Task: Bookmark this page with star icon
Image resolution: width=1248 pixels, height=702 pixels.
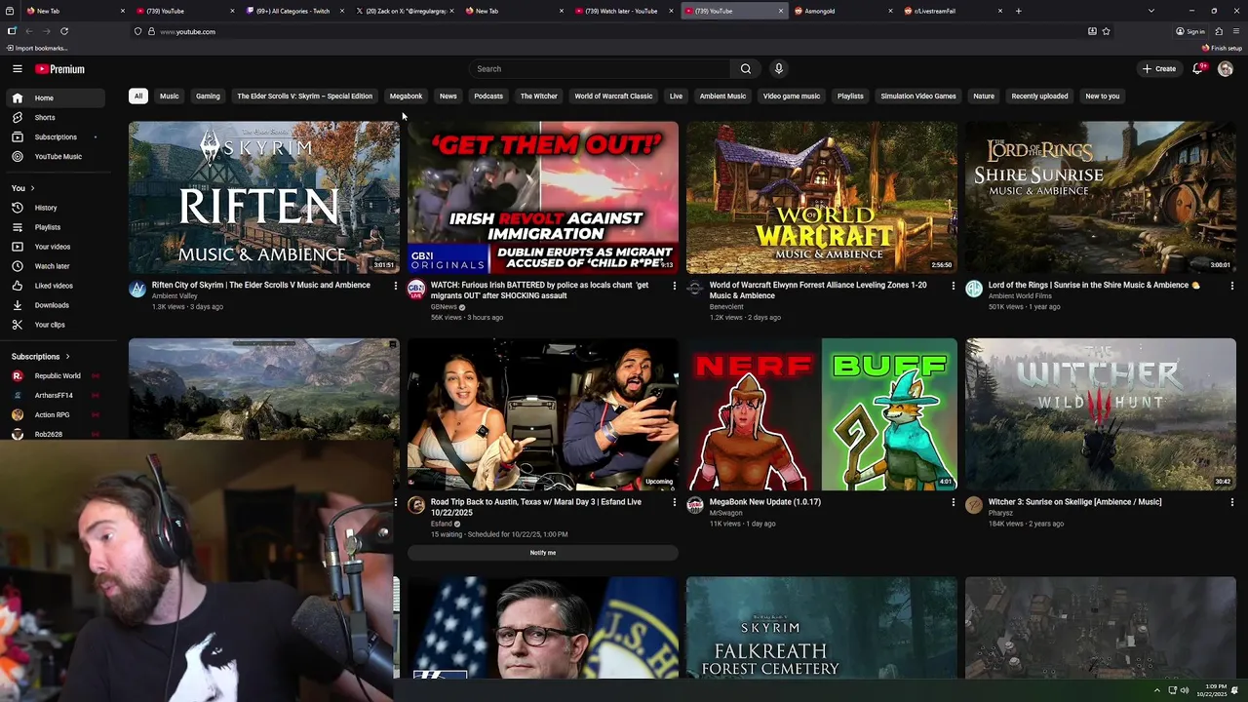Action: 1106,31
